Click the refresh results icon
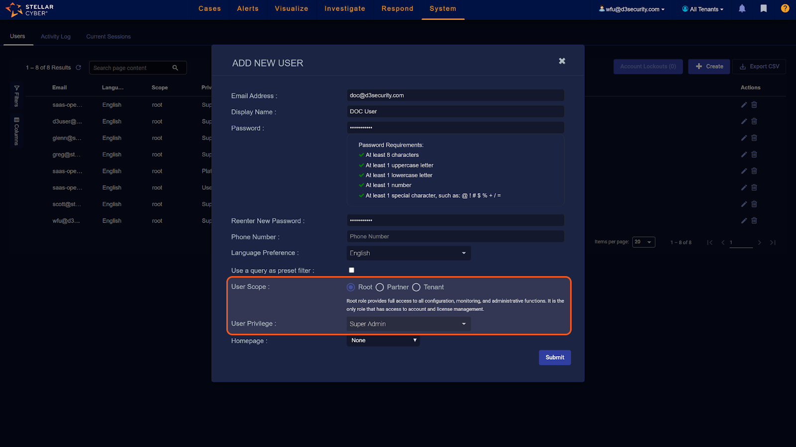This screenshot has width=796, height=447. point(78,68)
